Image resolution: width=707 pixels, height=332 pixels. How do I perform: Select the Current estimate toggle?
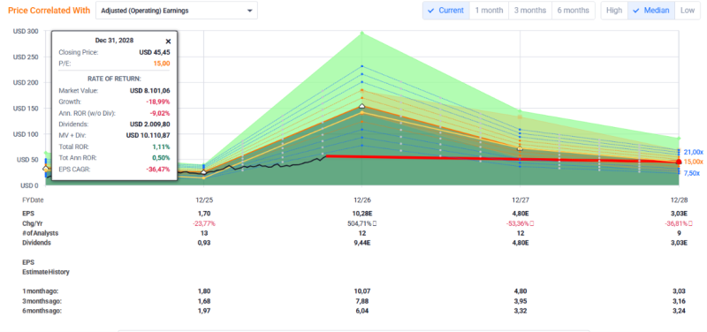446,11
